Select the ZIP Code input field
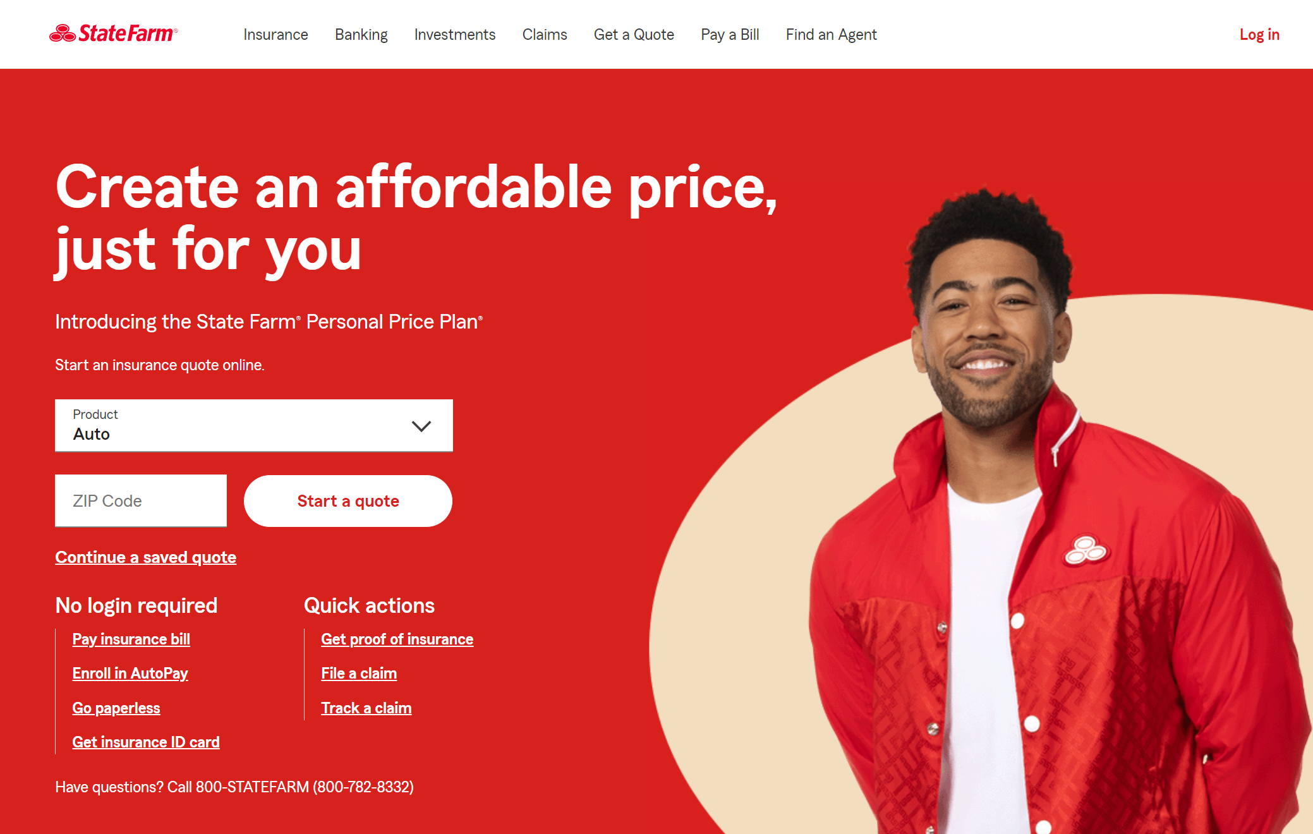This screenshot has height=834, width=1313. click(x=141, y=500)
